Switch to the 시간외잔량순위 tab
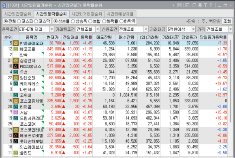 18,14
